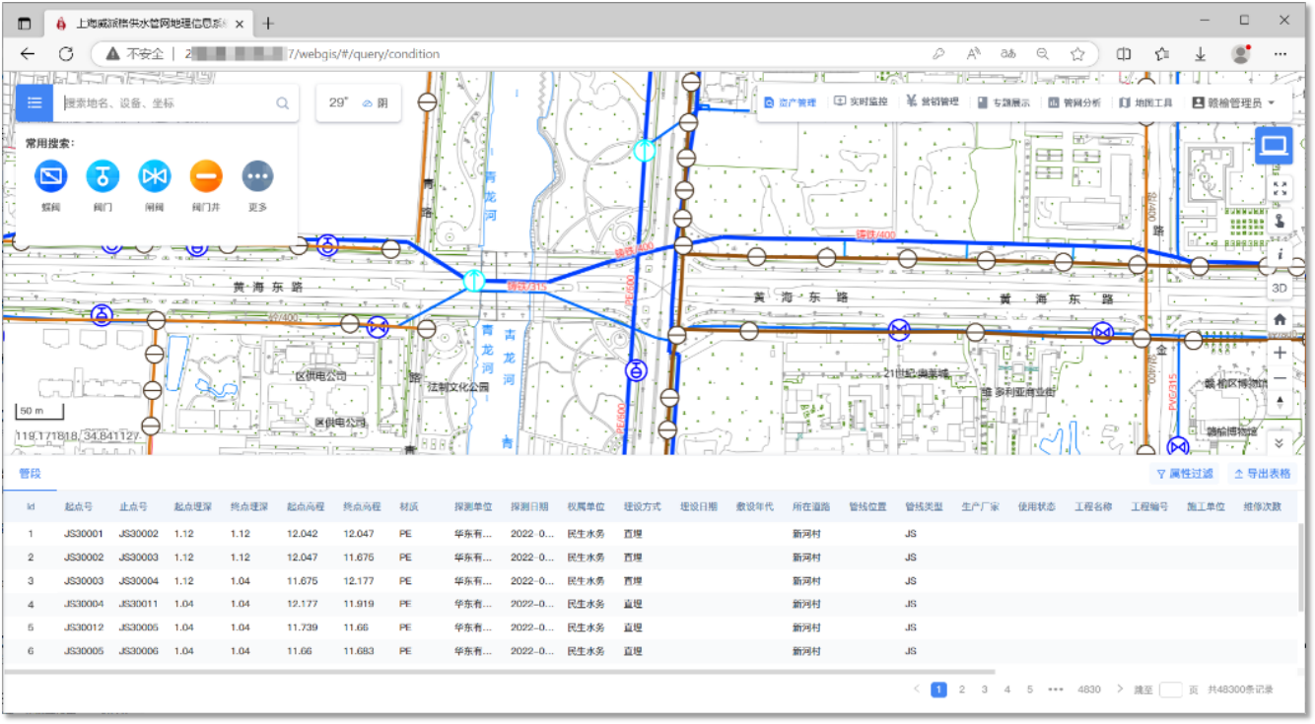Click the fullscreen map icon

1280,187
